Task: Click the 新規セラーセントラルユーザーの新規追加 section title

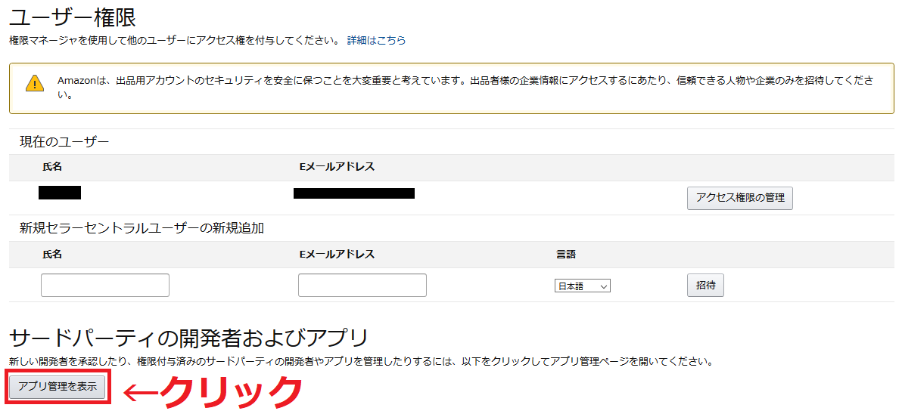Action: coord(142,228)
